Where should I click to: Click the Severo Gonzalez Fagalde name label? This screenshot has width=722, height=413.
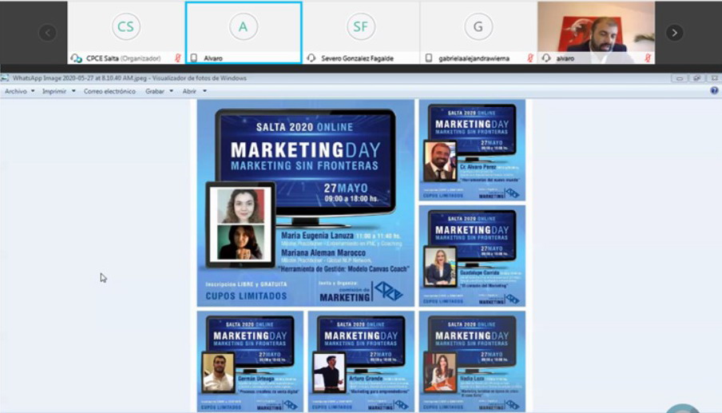click(357, 58)
